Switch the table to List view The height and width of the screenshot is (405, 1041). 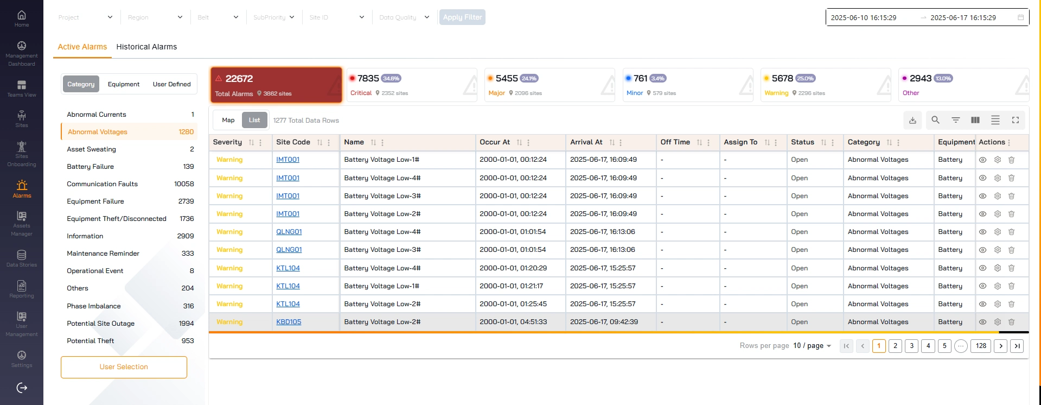[x=254, y=120]
